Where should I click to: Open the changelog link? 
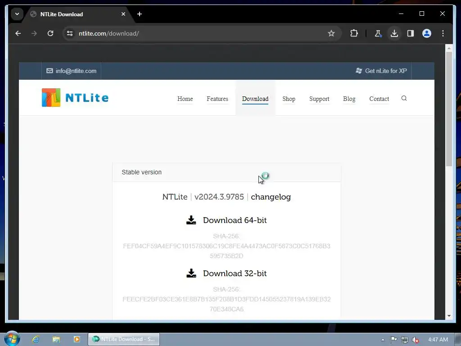271,197
